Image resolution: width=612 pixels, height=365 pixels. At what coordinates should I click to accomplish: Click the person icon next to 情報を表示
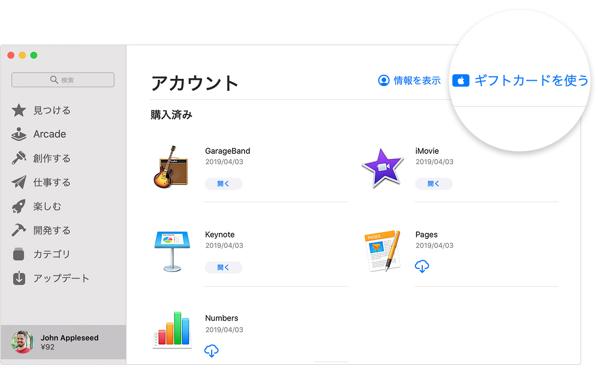tap(384, 80)
